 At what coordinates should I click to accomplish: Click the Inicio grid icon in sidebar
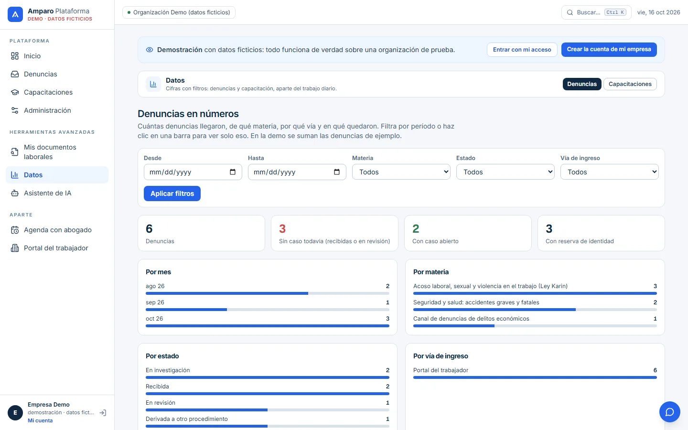[x=15, y=56]
